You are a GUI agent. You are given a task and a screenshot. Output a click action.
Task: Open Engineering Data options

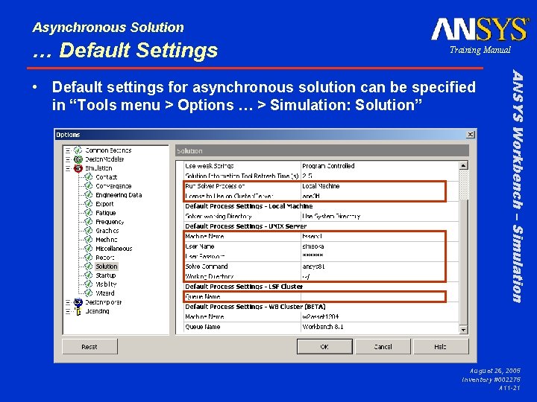[x=119, y=195]
